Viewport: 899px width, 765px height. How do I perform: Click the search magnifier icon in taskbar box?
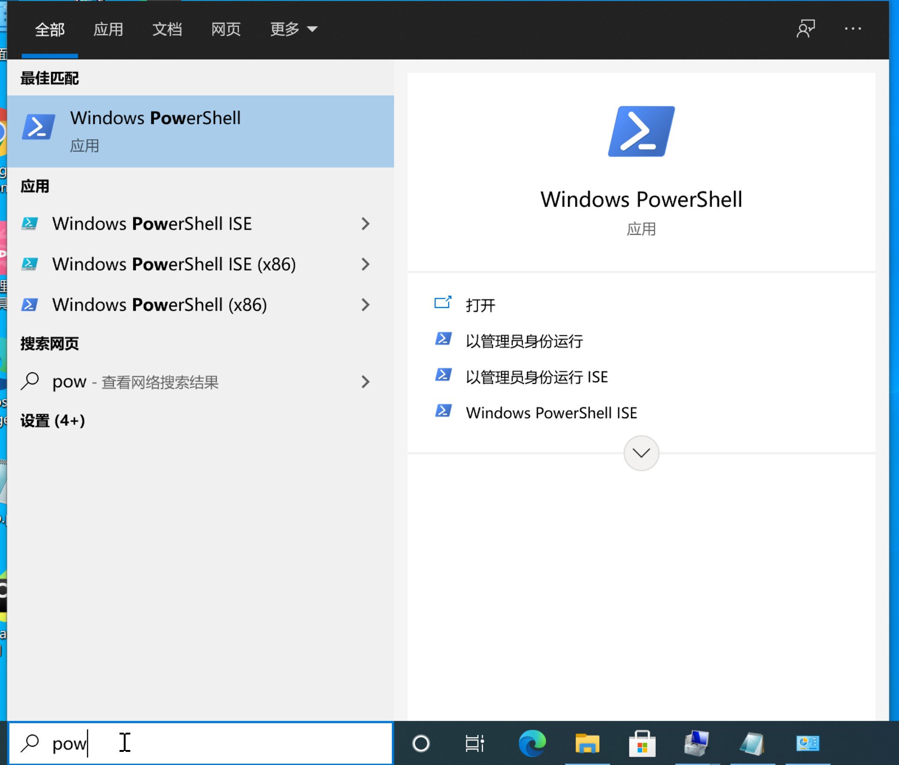(30, 743)
